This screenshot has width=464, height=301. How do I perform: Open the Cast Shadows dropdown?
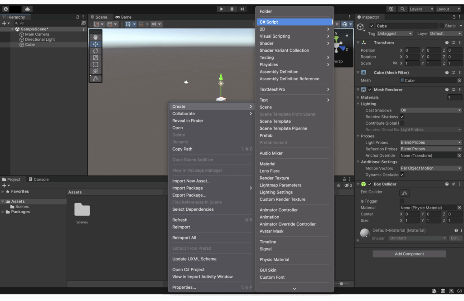coord(430,110)
